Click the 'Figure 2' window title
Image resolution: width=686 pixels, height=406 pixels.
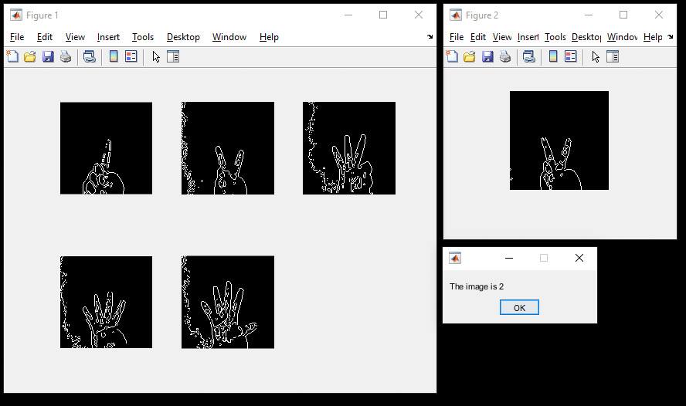(482, 15)
